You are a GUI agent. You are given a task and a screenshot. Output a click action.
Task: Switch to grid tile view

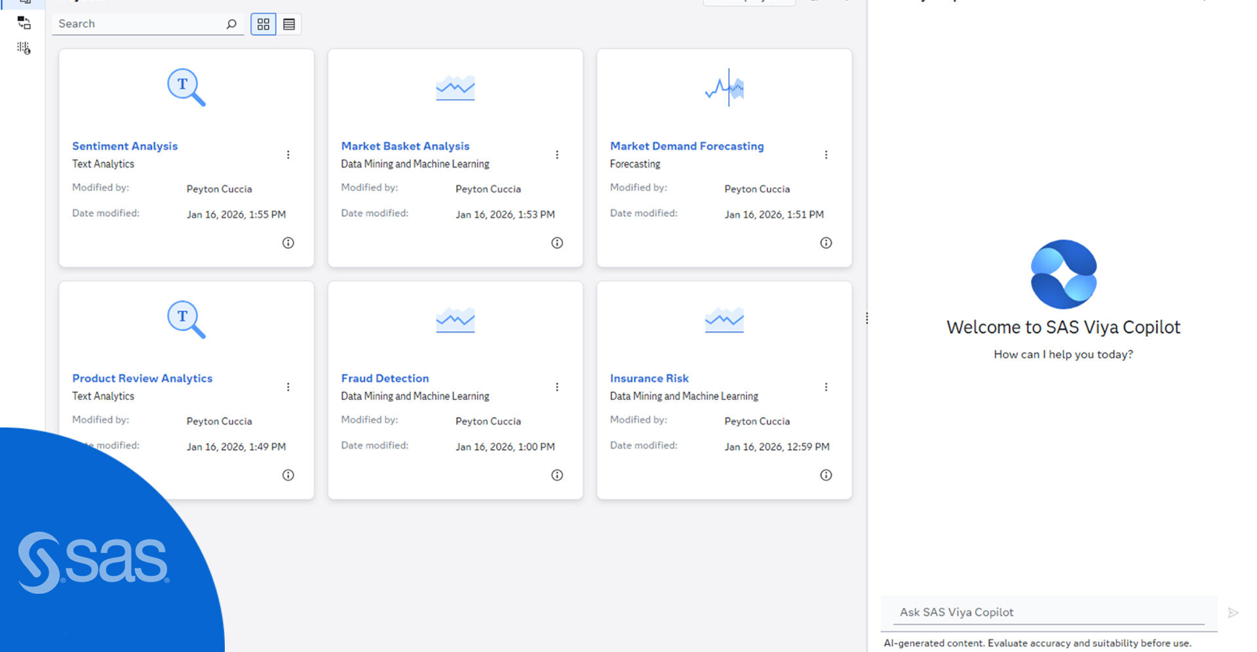click(263, 24)
